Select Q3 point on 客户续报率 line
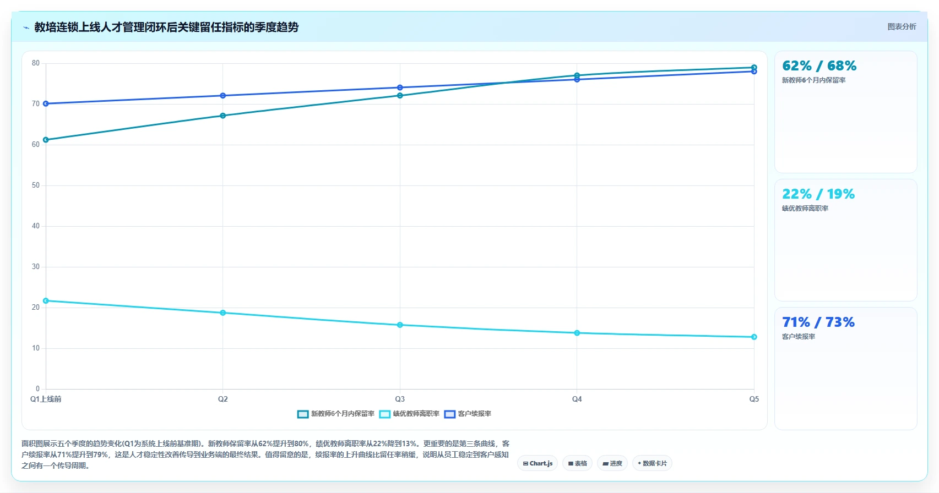 click(x=400, y=87)
